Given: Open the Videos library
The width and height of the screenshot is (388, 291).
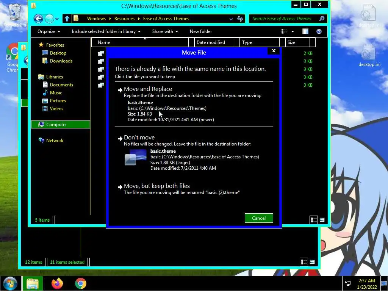Looking at the screenshot, I should pyautogui.click(x=56, y=109).
